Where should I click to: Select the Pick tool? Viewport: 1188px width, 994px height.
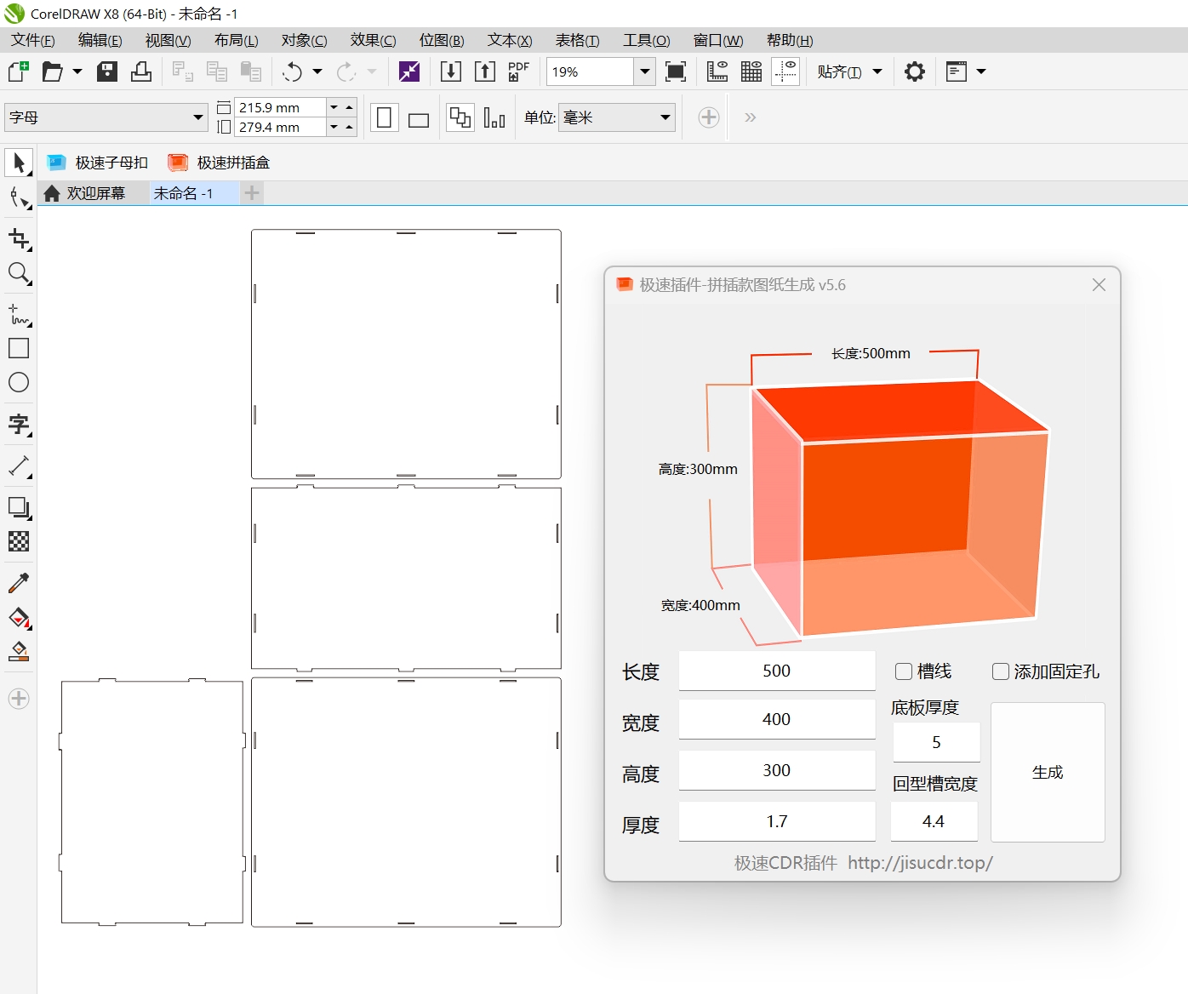pyautogui.click(x=19, y=162)
